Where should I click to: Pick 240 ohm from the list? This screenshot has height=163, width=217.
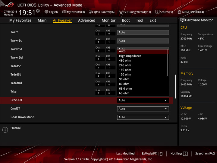click(142, 65)
